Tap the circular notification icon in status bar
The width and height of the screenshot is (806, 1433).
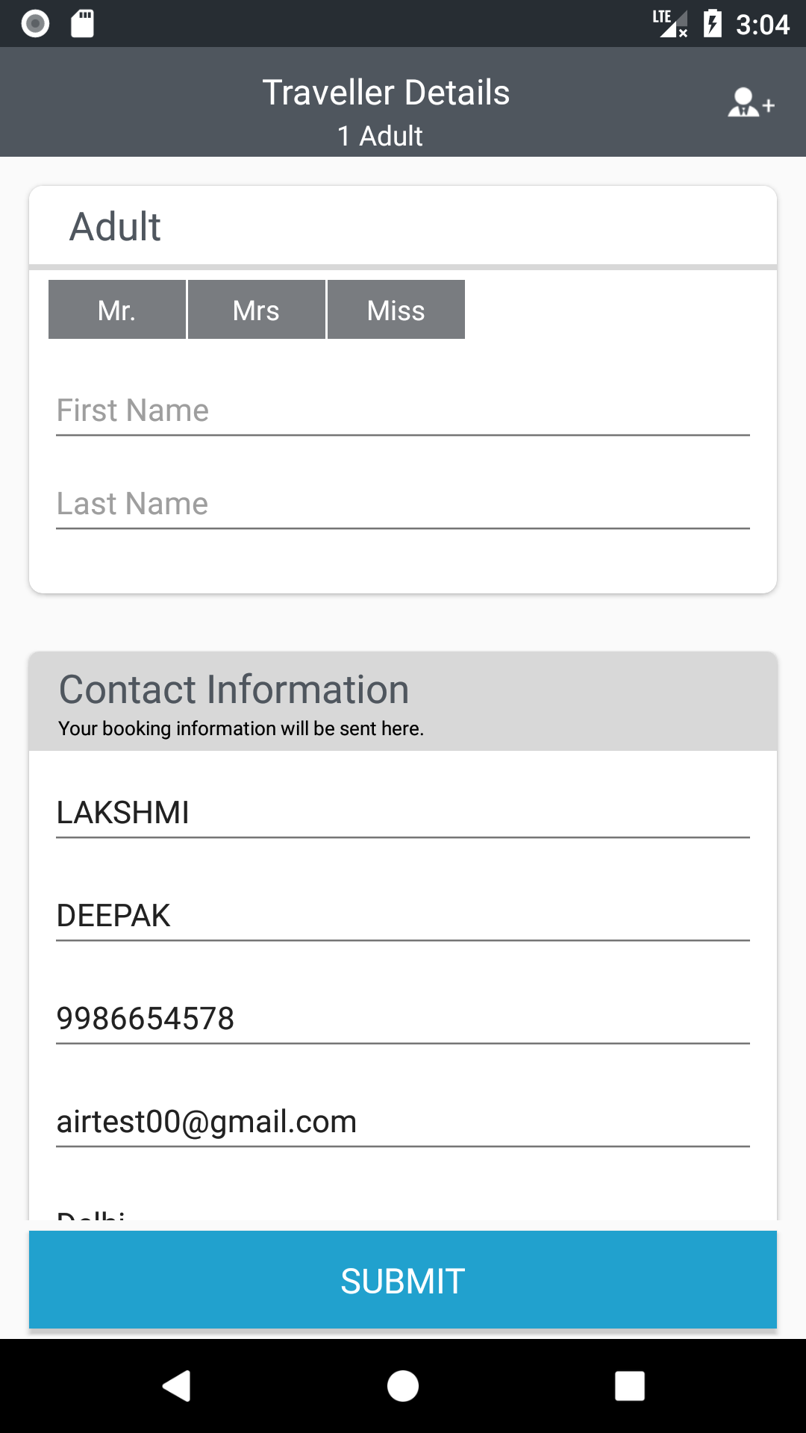pos(35,24)
